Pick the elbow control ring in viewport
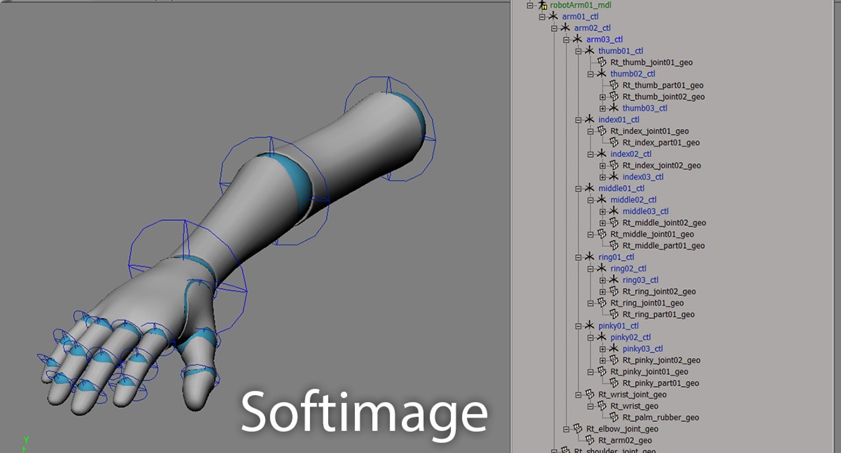Viewport: 841px width, 453px height. 274,191
